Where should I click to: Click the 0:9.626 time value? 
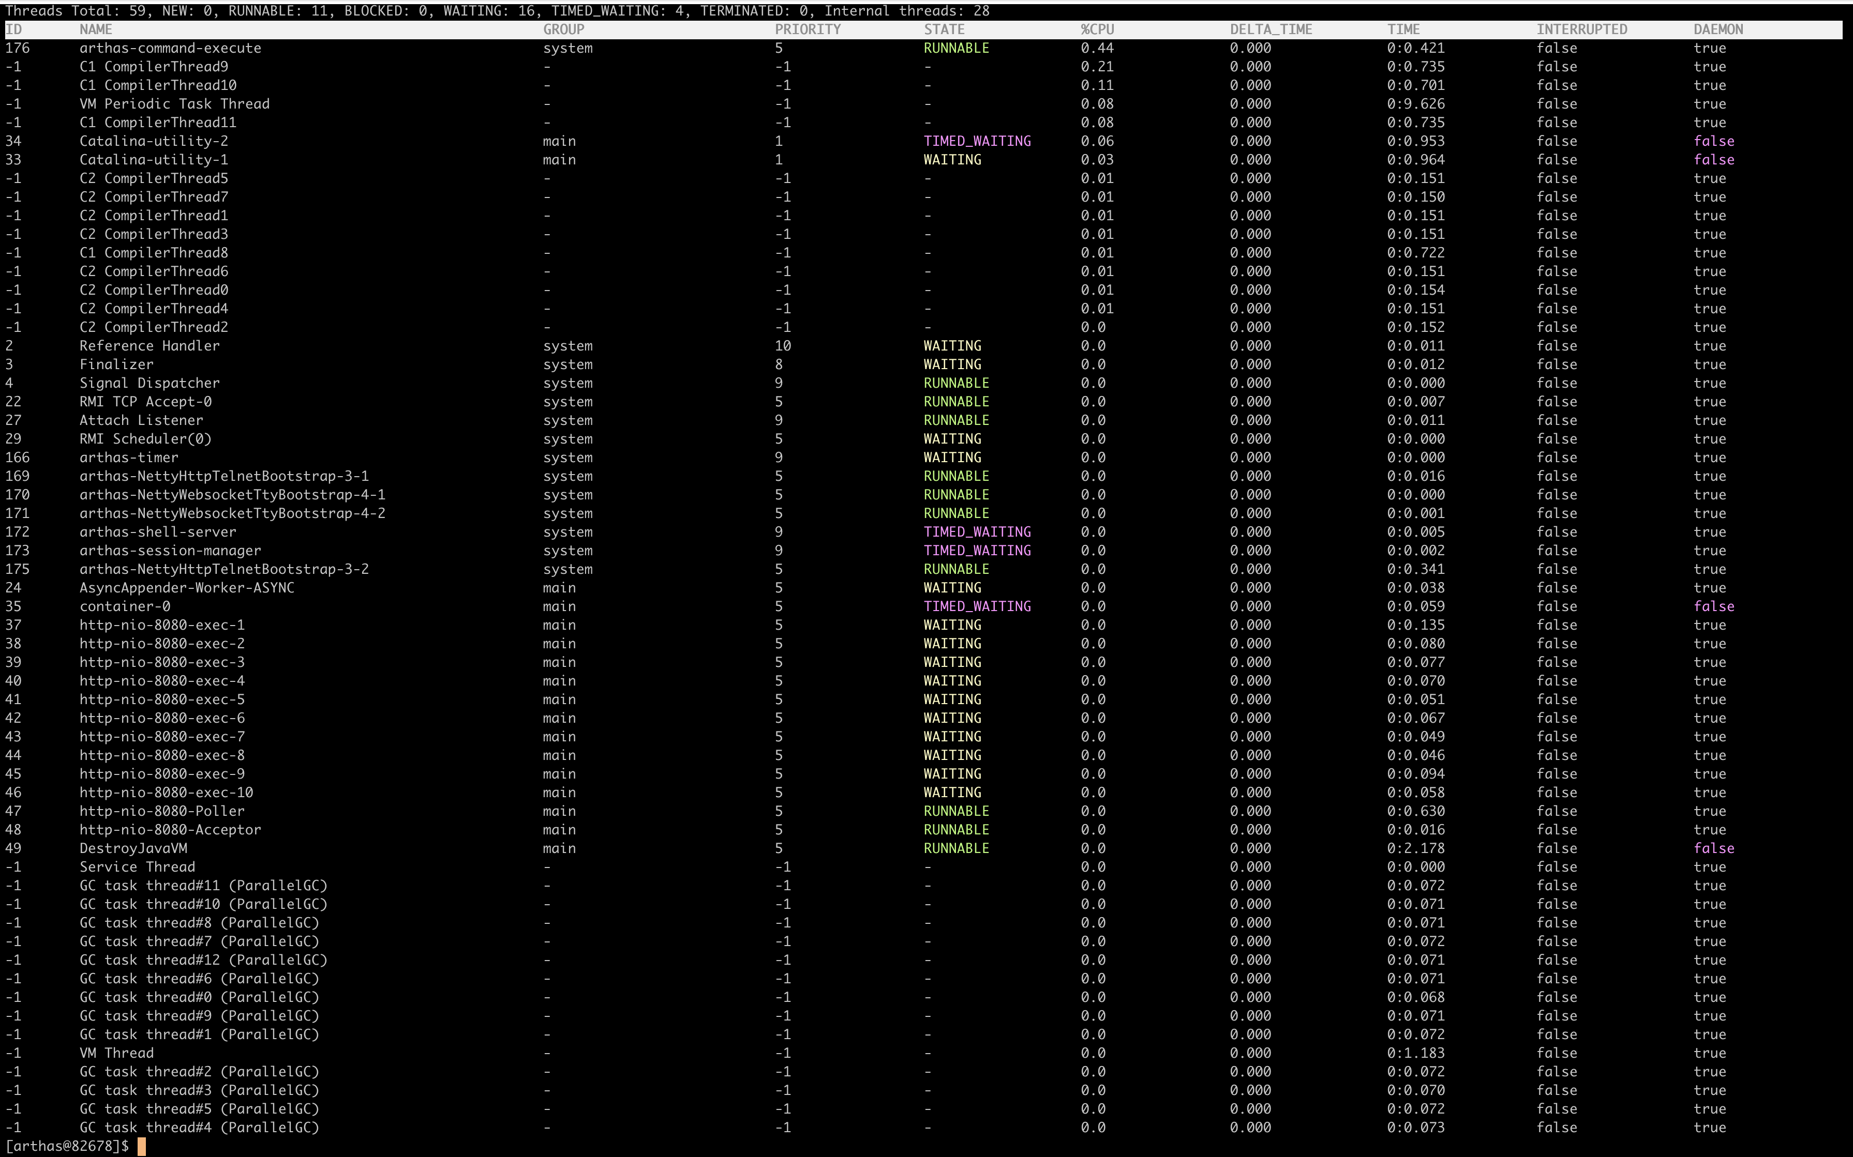coord(1415,104)
